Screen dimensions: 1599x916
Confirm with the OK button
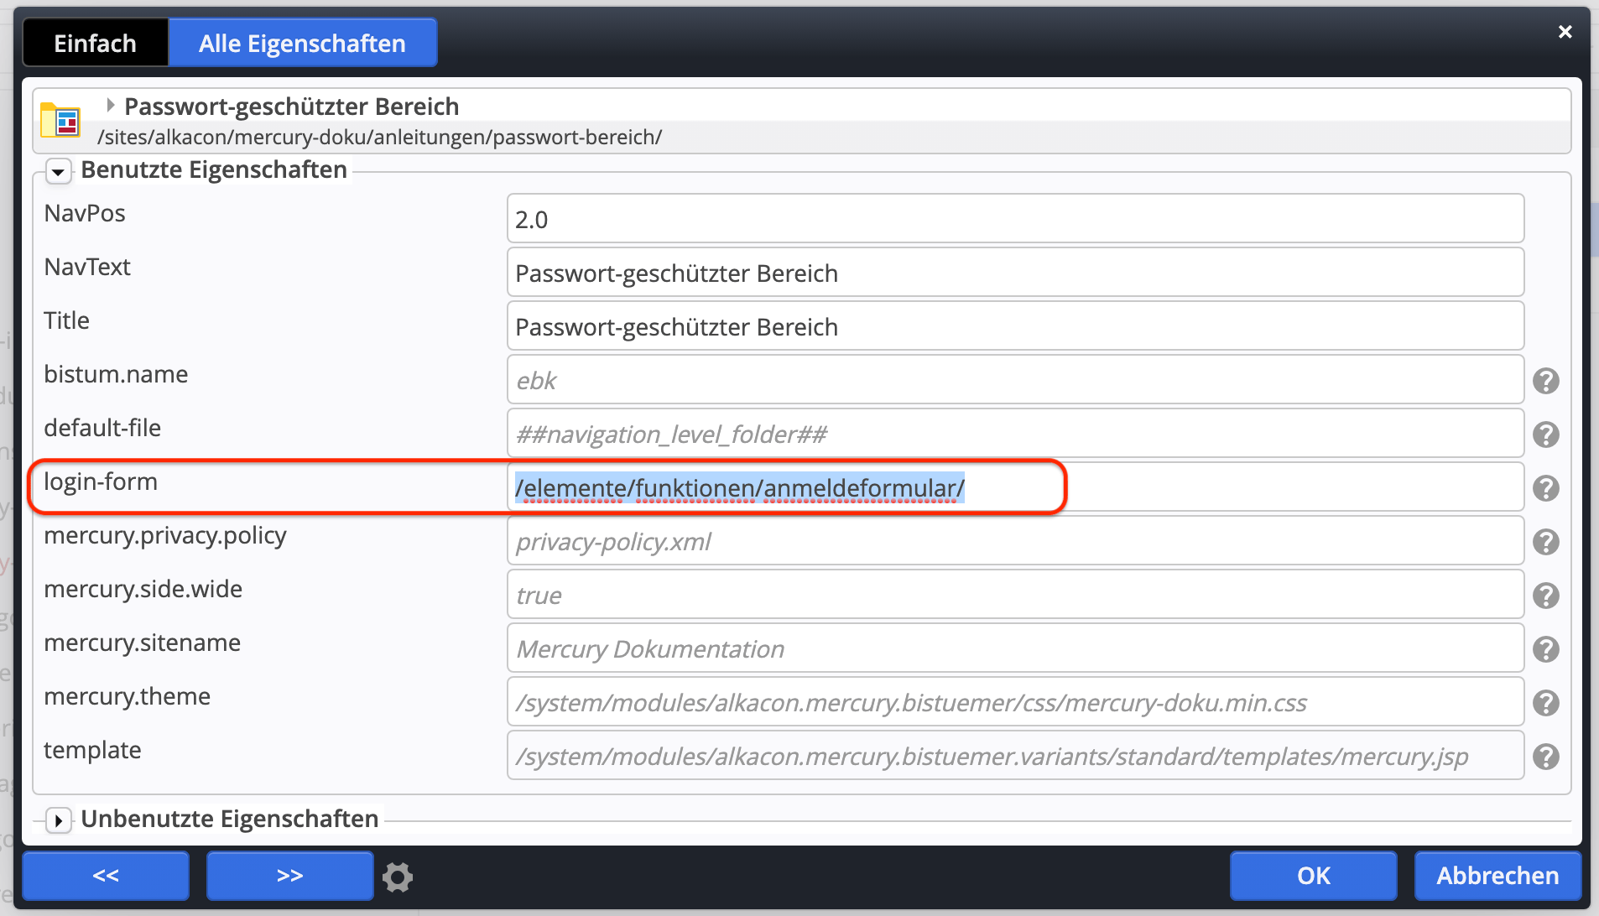click(x=1313, y=876)
